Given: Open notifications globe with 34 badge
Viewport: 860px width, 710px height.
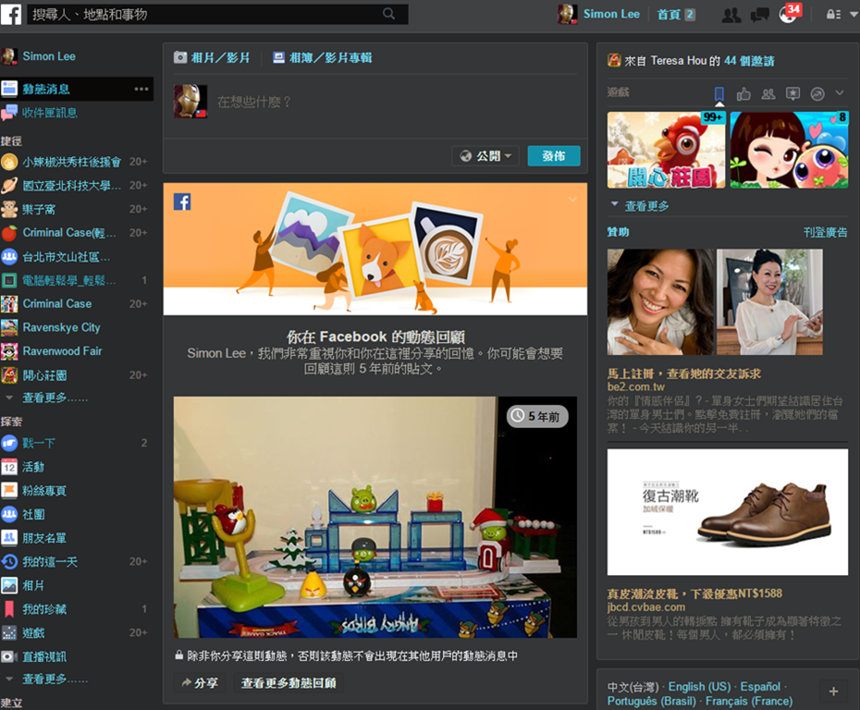Looking at the screenshot, I should 789,14.
